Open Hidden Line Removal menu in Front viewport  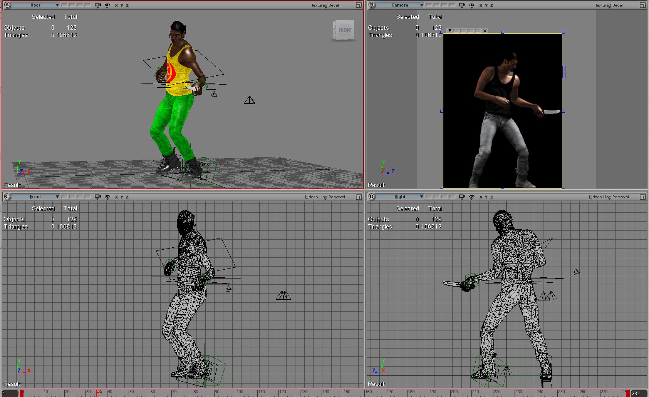point(325,197)
